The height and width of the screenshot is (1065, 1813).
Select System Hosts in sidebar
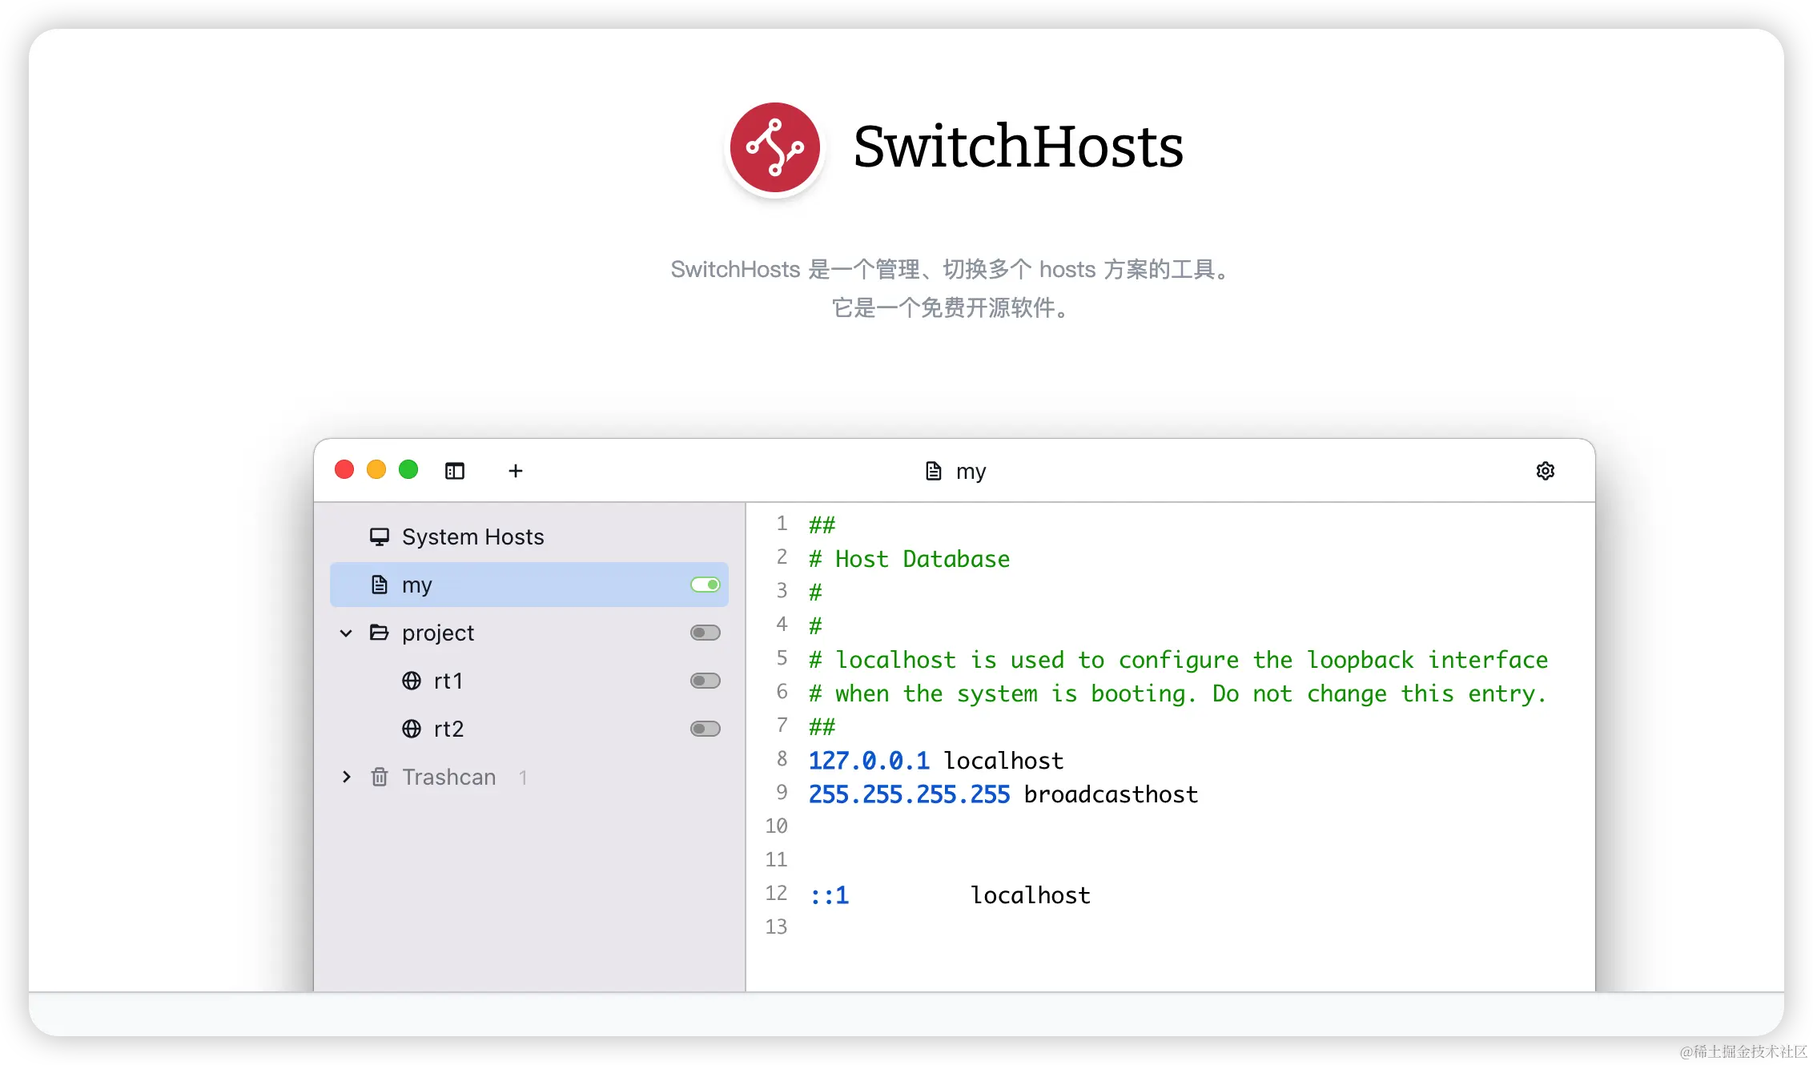point(529,537)
